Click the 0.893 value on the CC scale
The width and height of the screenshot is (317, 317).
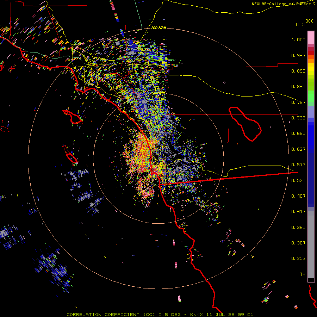click(x=298, y=71)
